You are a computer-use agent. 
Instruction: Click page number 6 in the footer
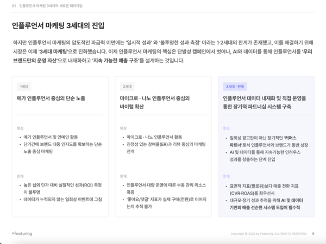click(313, 234)
